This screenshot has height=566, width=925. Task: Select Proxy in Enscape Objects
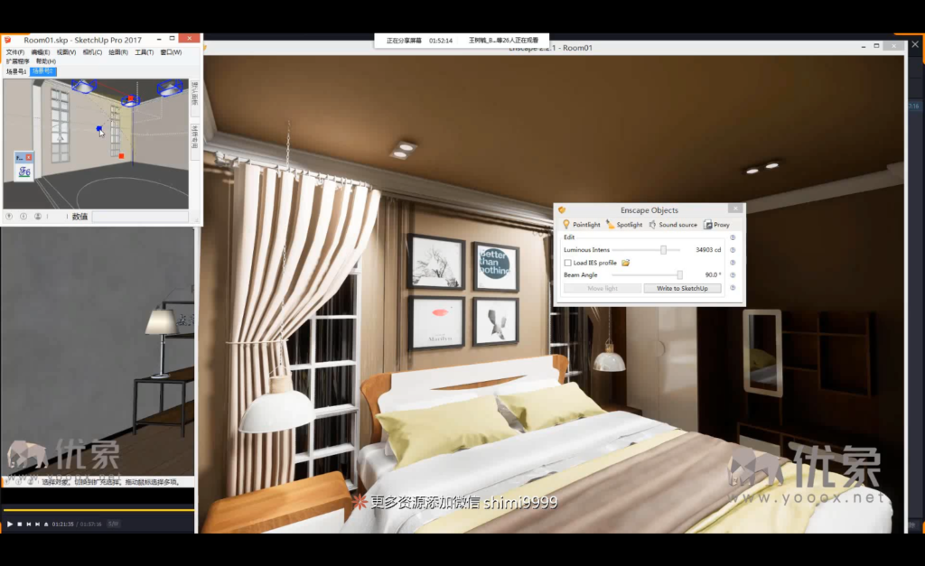tap(716, 225)
